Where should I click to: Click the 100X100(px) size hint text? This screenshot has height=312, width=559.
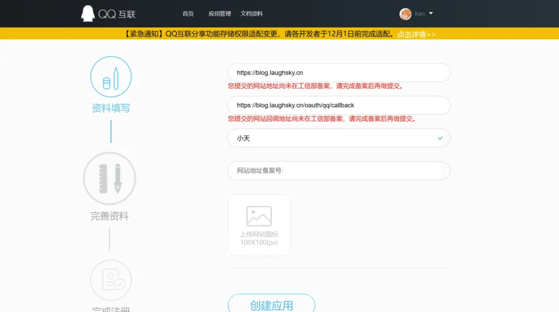click(259, 242)
